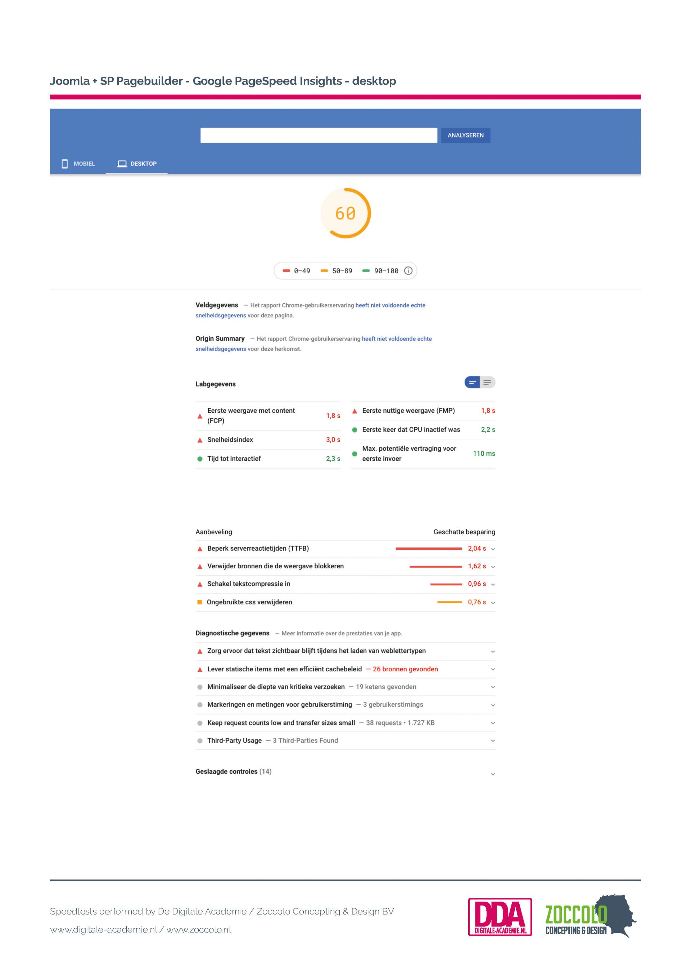Expand Beperk serverreactietijden (TTFB) chevron
The image size is (691, 970).
pos(493,549)
